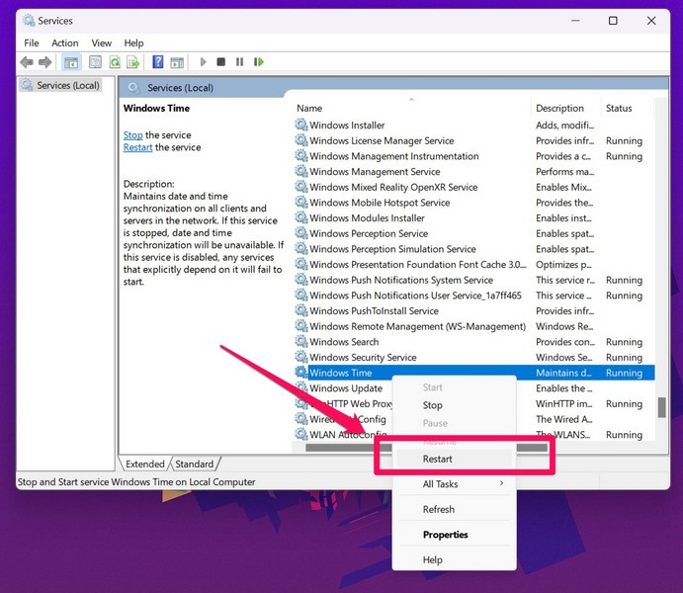Click the vertical scrollbar thumb of the services list
The image size is (683, 593).
click(661, 407)
